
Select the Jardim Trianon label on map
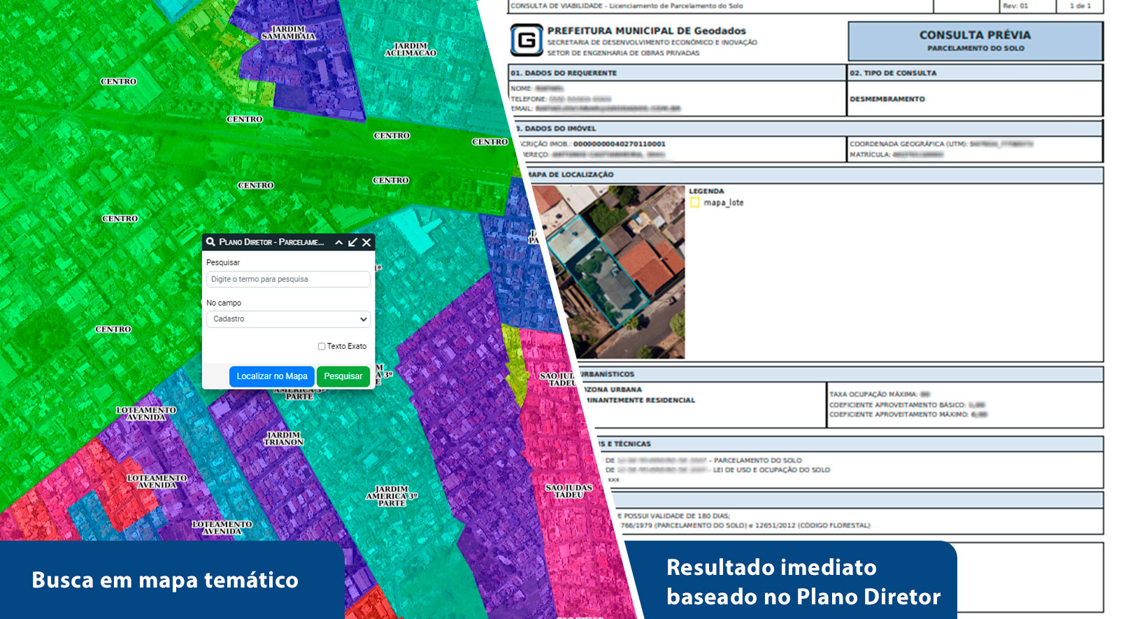point(284,439)
